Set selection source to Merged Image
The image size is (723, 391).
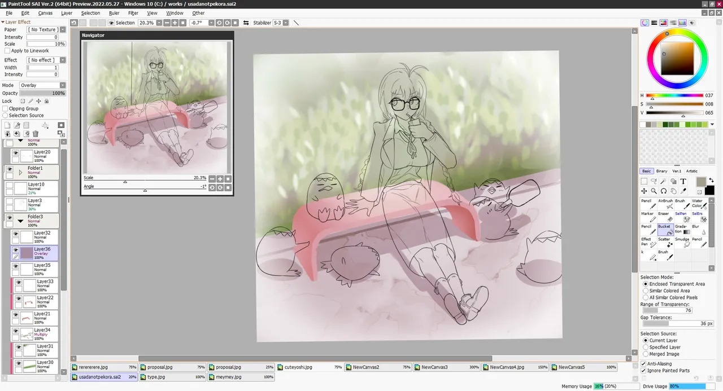[646, 354]
